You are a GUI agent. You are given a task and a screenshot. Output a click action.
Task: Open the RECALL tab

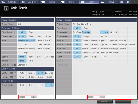coord(49,2)
